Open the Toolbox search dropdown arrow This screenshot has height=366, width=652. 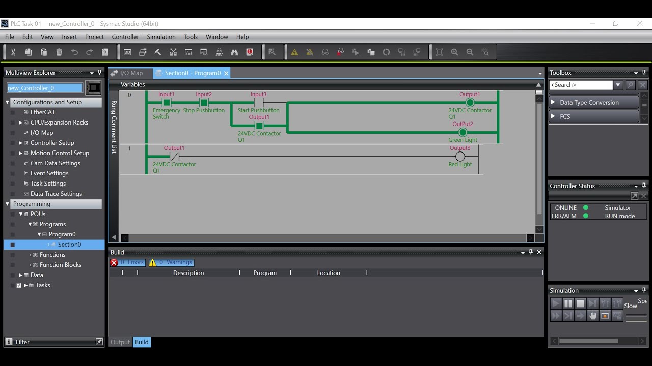[x=618, y=85]
